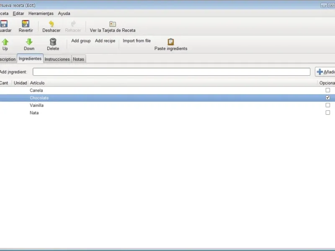Click Add group in toolbar
The height and width of the screenshot is (251, 335).
coord(81,41)
